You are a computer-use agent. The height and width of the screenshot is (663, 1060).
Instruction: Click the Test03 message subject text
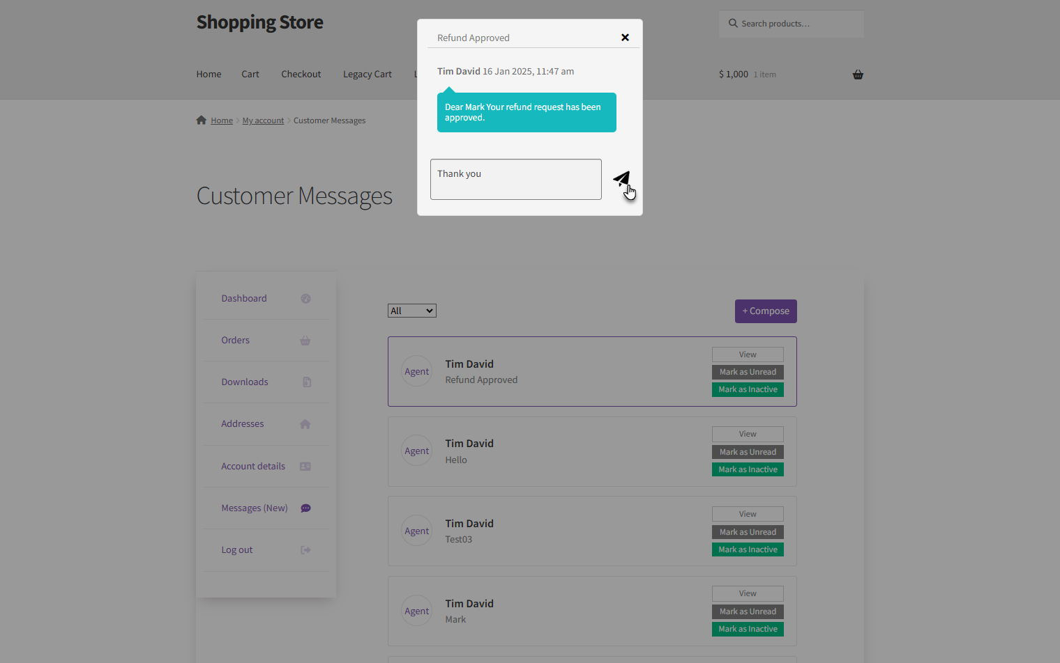tap(459, 540)
